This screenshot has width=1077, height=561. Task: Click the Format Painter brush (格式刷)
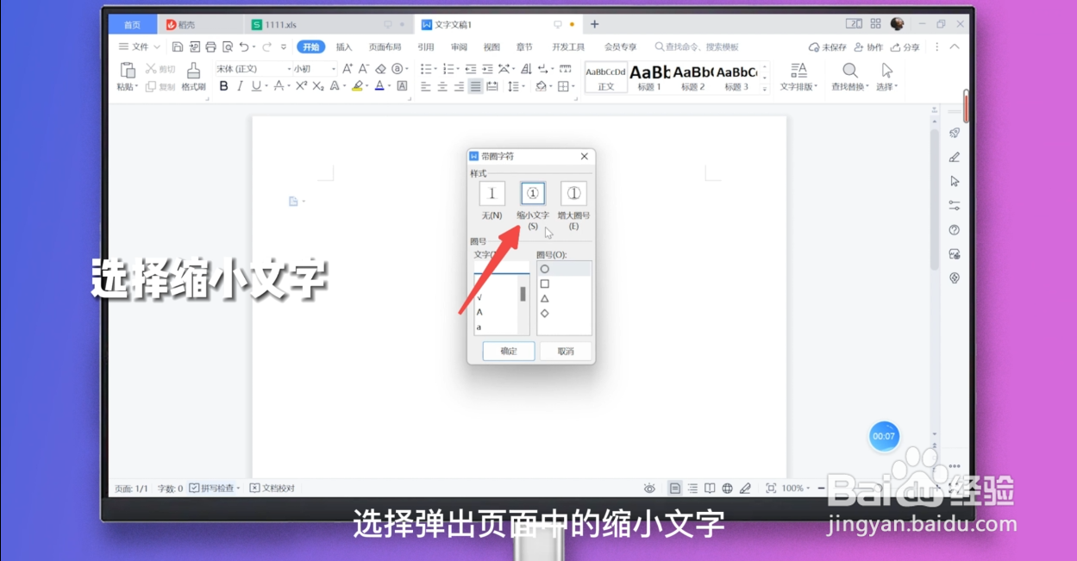pyautogui.click(x=193, y=71)
